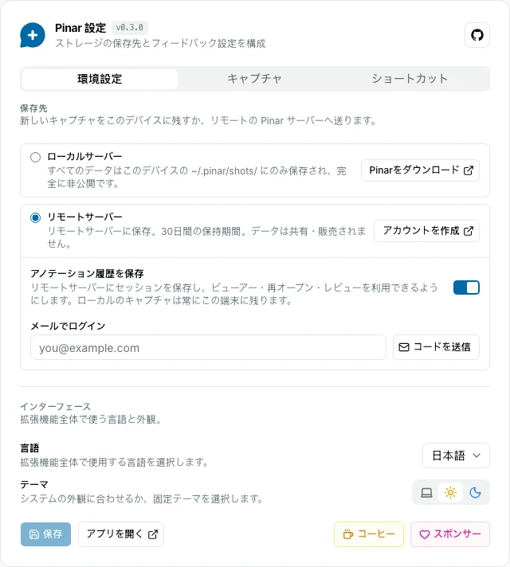
Task: Open the GitHub repository icon
Action: (x=477, y=35)
